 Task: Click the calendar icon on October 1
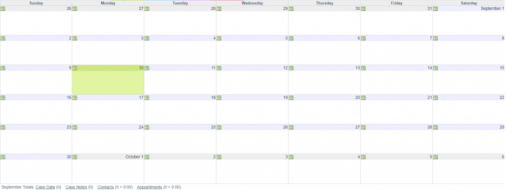(x=75, y=157)
